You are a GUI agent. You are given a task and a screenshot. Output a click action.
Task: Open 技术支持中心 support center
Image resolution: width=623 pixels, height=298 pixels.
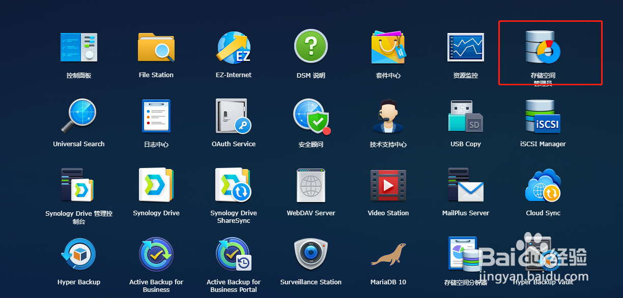pos(388,116)
